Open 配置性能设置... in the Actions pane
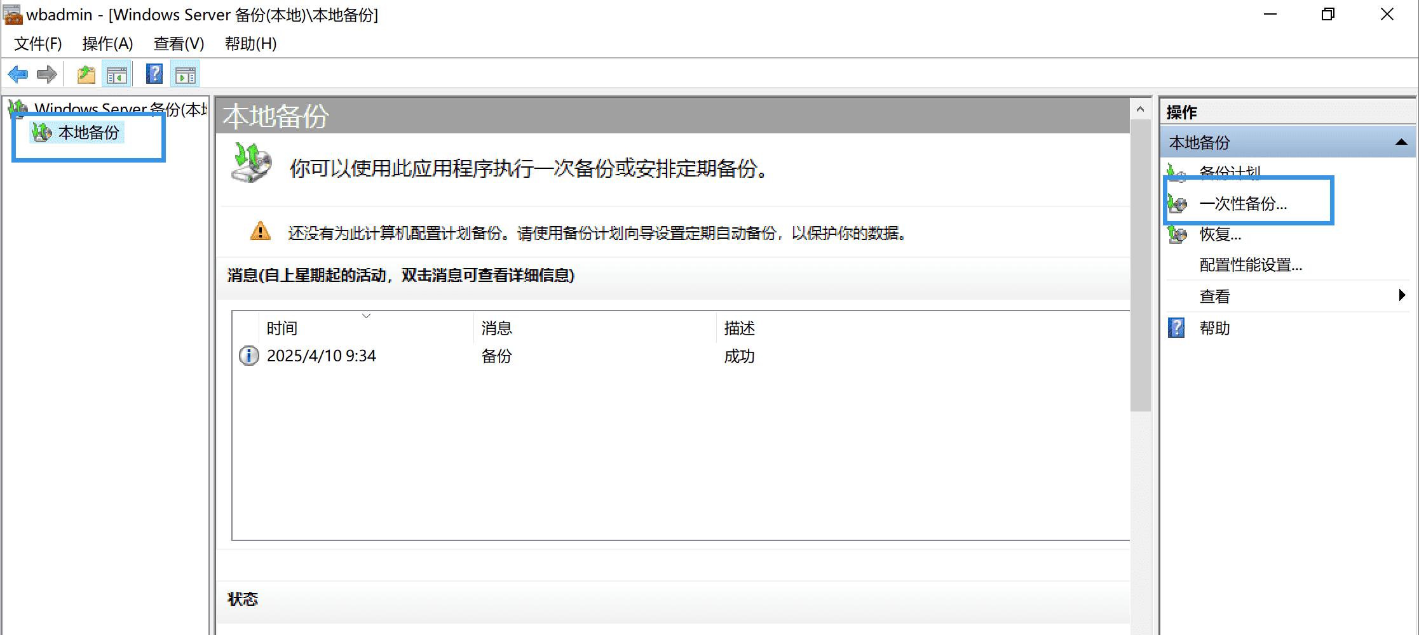 [x=1251, y=265]
